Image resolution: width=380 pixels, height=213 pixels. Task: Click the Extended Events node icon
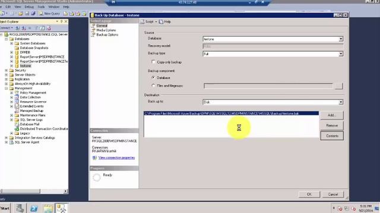click(17, 106)
